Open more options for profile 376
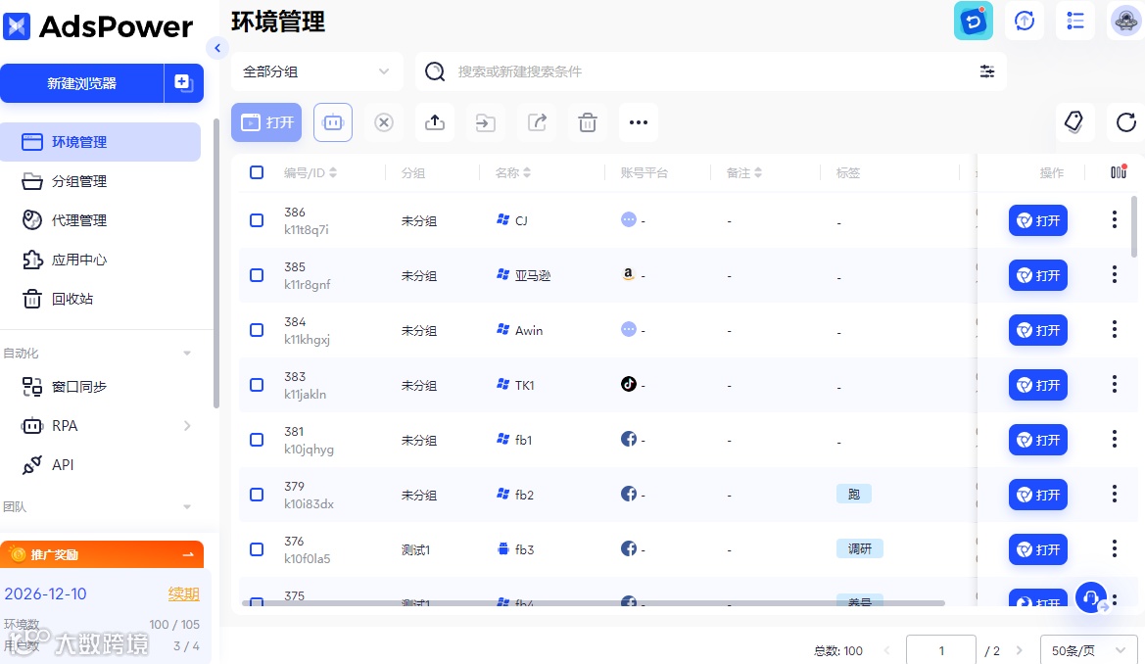Screen dimensions: 1145x664 (x=1115, y=548)
